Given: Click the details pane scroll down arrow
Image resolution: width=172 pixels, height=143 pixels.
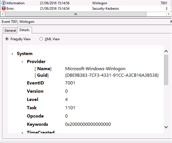Looking at the screenshot, I should pos(166,127).
